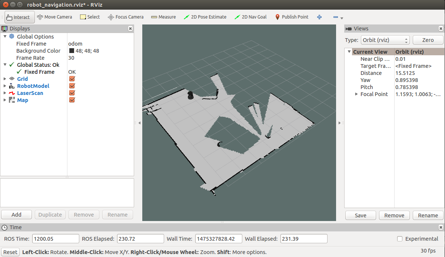This screenshot has height=257, width=445.
Task: Click the Wall Time field
Action: click(x=219, y=239)
